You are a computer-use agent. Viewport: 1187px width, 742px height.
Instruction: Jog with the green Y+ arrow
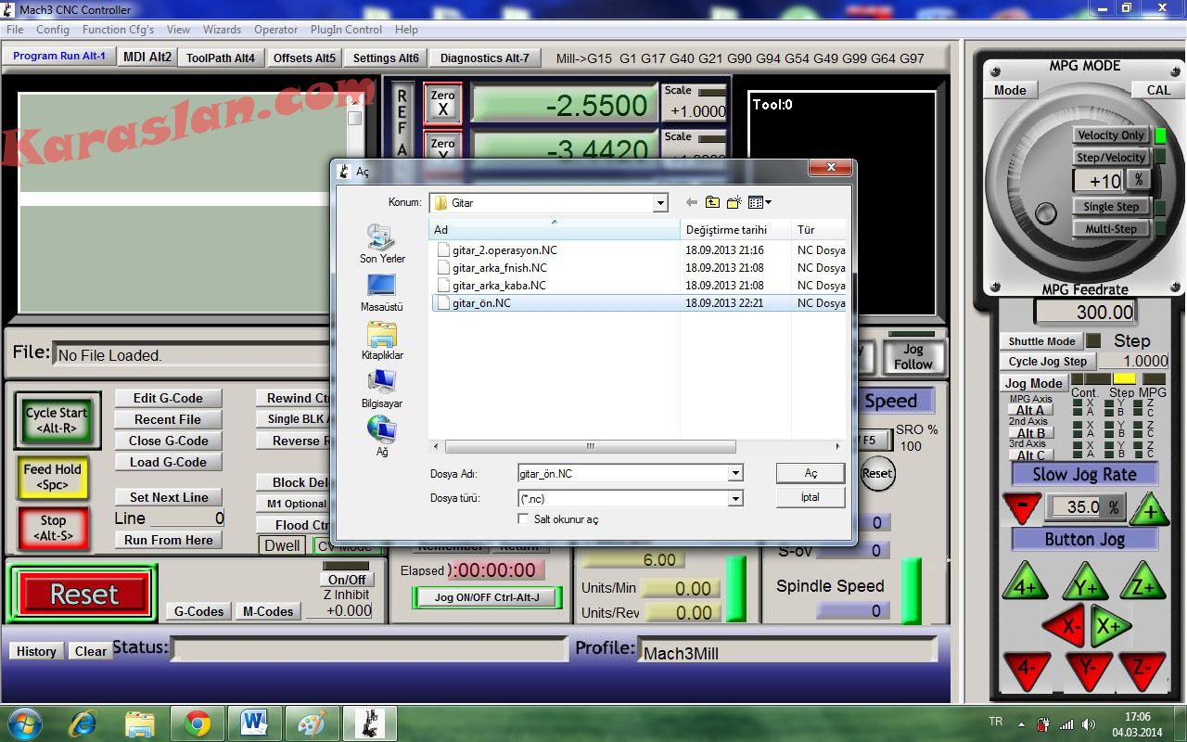click(1084, 583)
